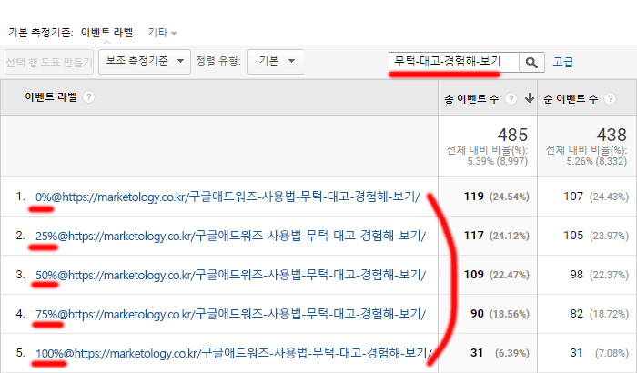The height and width of the screenshot is (373, 637).
Task: Click the search magnifier button
Action: [531, 62]
